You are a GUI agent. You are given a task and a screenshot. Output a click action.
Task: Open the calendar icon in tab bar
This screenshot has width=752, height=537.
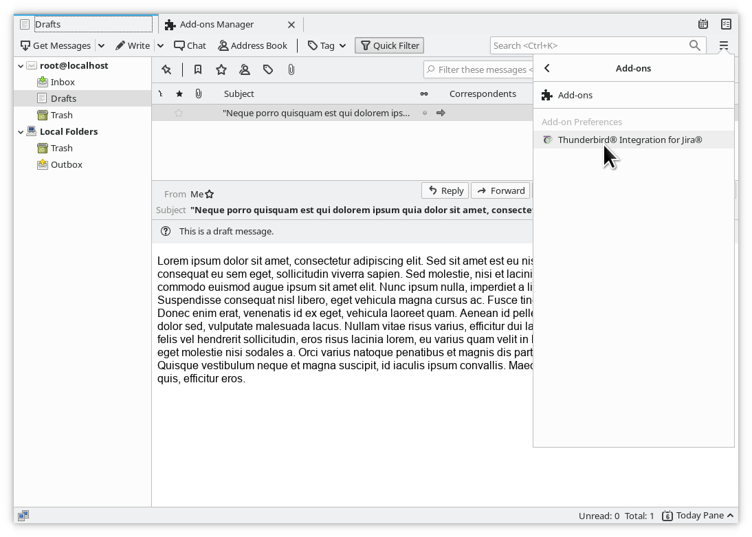click(x=703, y=24)
